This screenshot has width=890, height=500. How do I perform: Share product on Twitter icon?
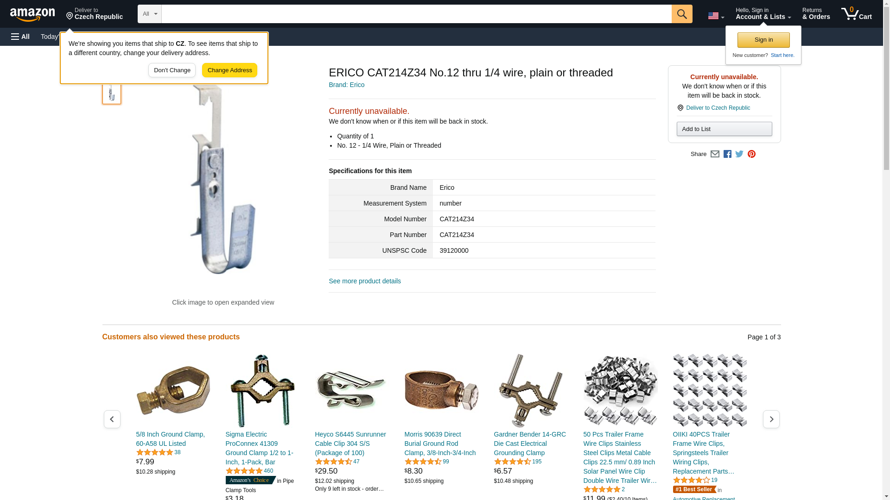coord(739,154)
